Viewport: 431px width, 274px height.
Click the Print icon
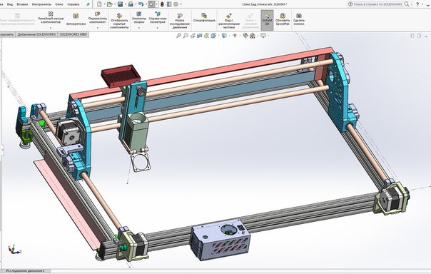pyautogui.click(x=131, y=4)
